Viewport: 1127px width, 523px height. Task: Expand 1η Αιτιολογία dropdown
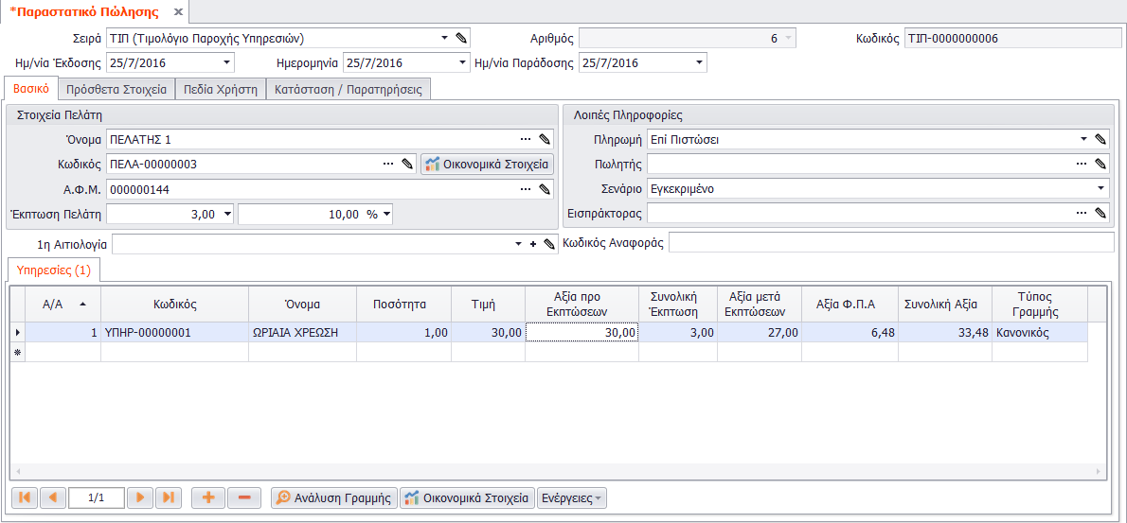click(519, 245)
